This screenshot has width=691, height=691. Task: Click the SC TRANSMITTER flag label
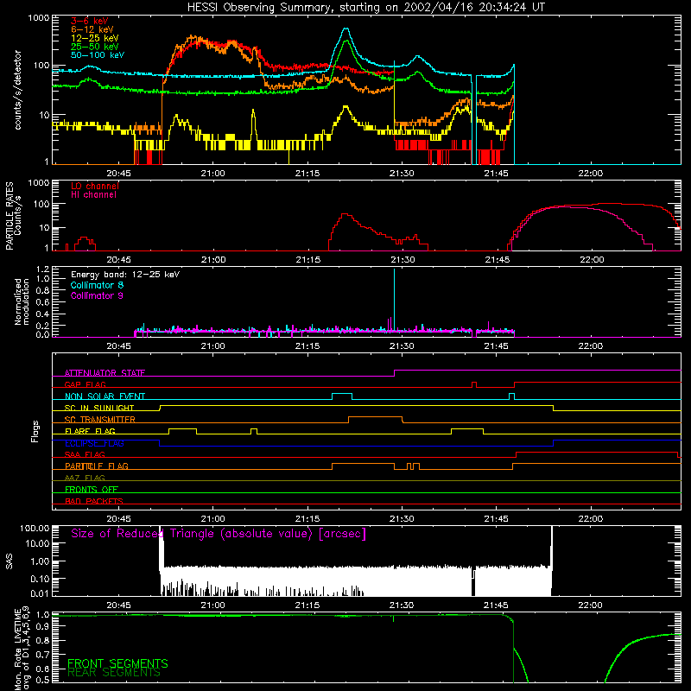[x=100, y=420]
